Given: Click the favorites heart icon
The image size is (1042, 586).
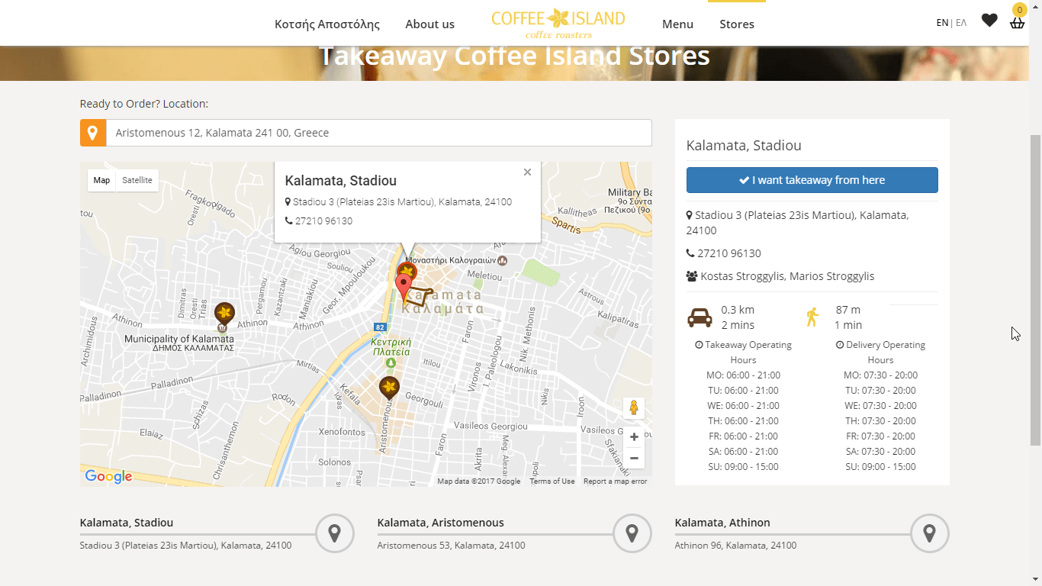Looking at the screenshot, I should tap(989, 21).
